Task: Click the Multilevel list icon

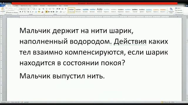Action: point(53,9)
